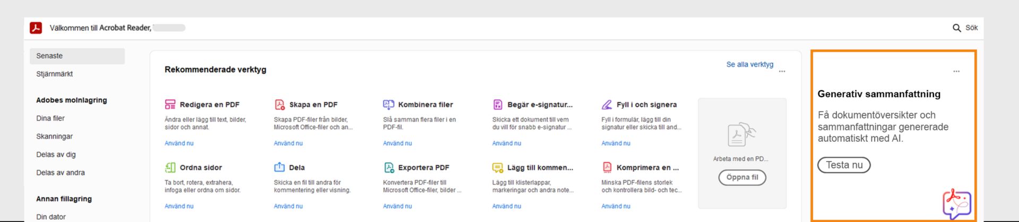Open the Rekommenderade verktyg more options menu

pyautogui.click(x=782, y=71)
